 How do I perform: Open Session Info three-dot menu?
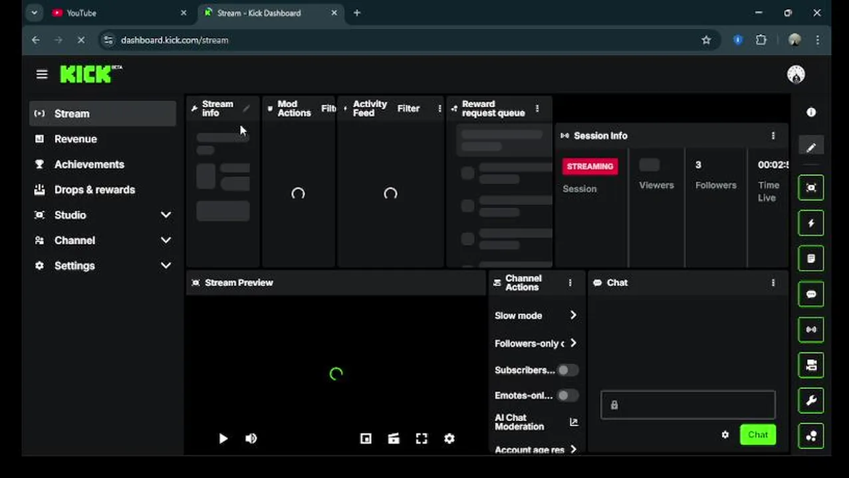773,135
